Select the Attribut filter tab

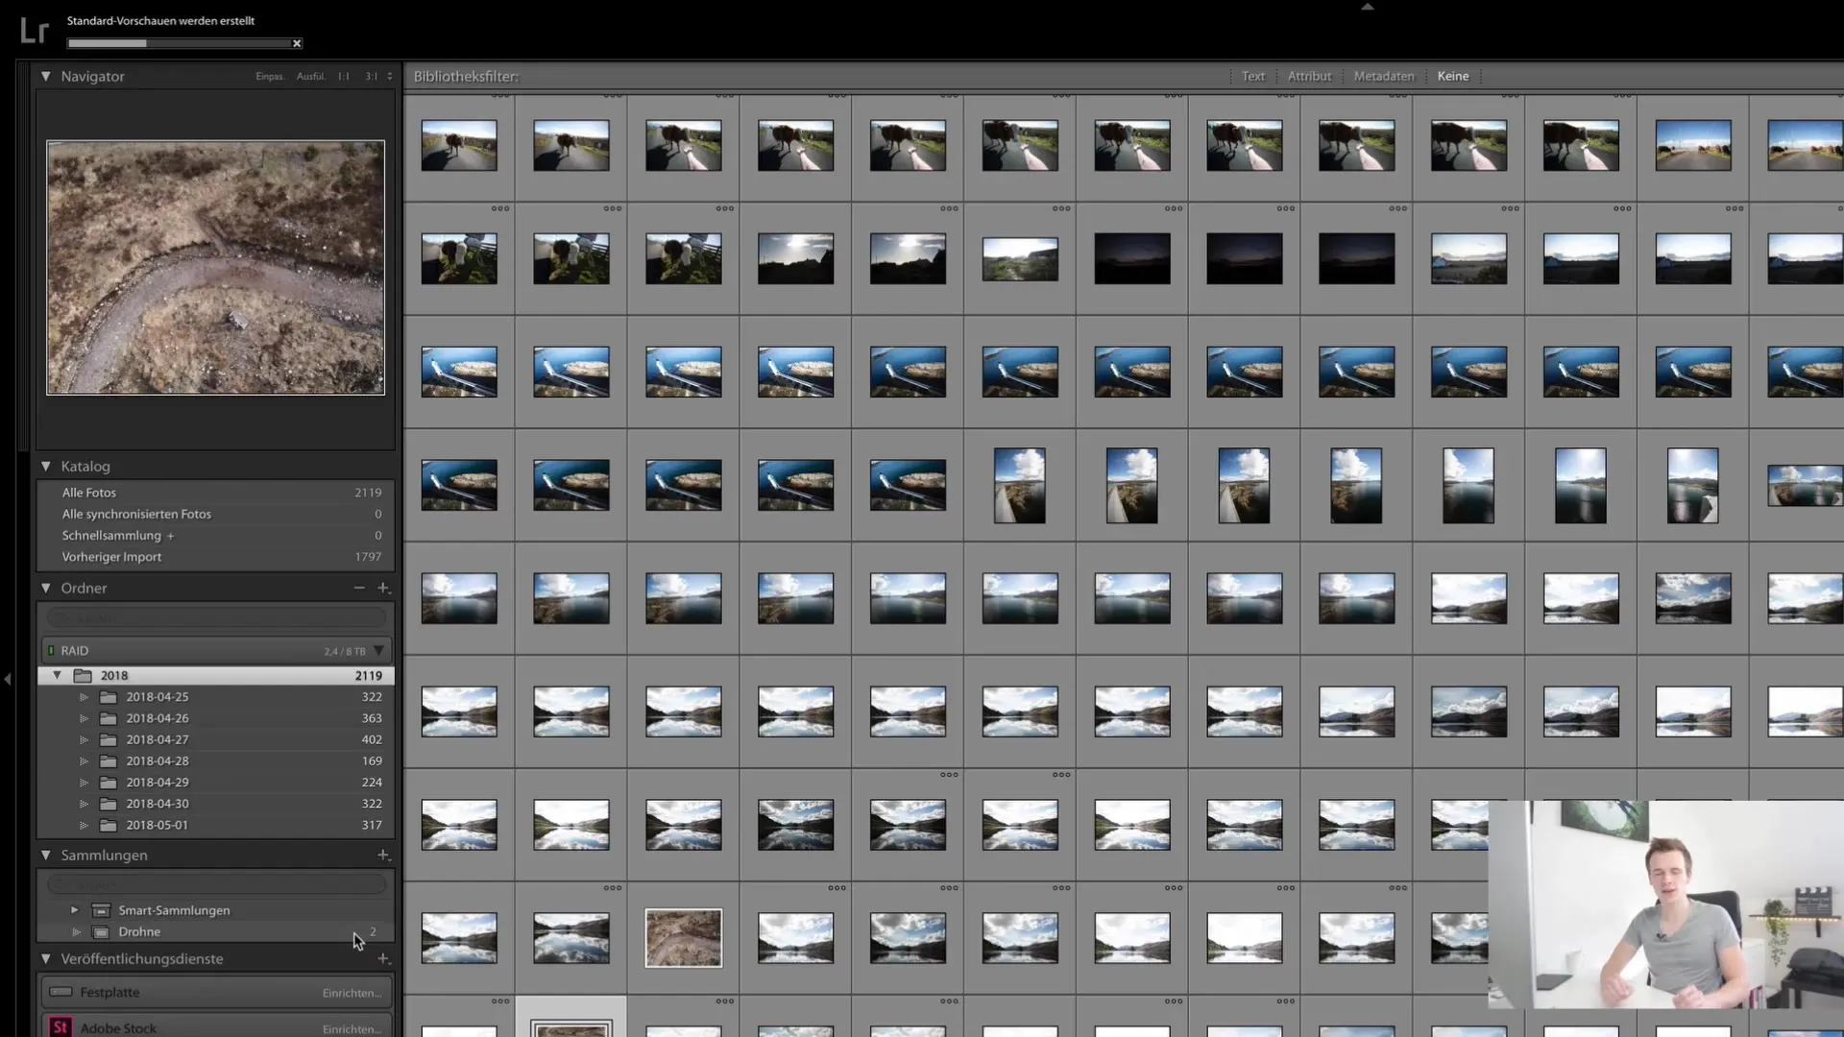click(1308, 76)
